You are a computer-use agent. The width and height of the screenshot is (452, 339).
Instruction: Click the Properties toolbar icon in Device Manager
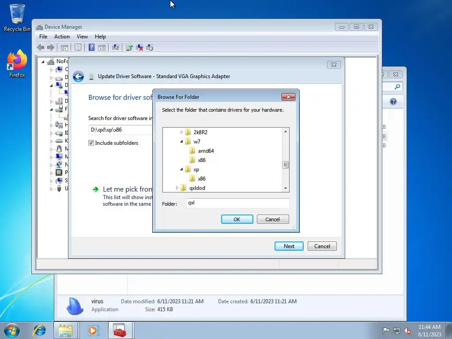pos(78,48)
